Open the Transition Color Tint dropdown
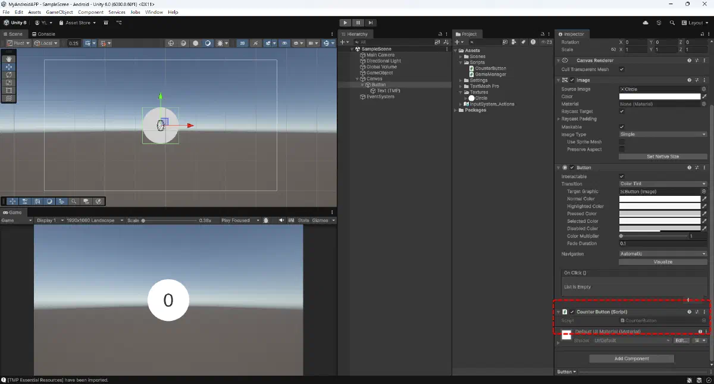 coord(662,184)
